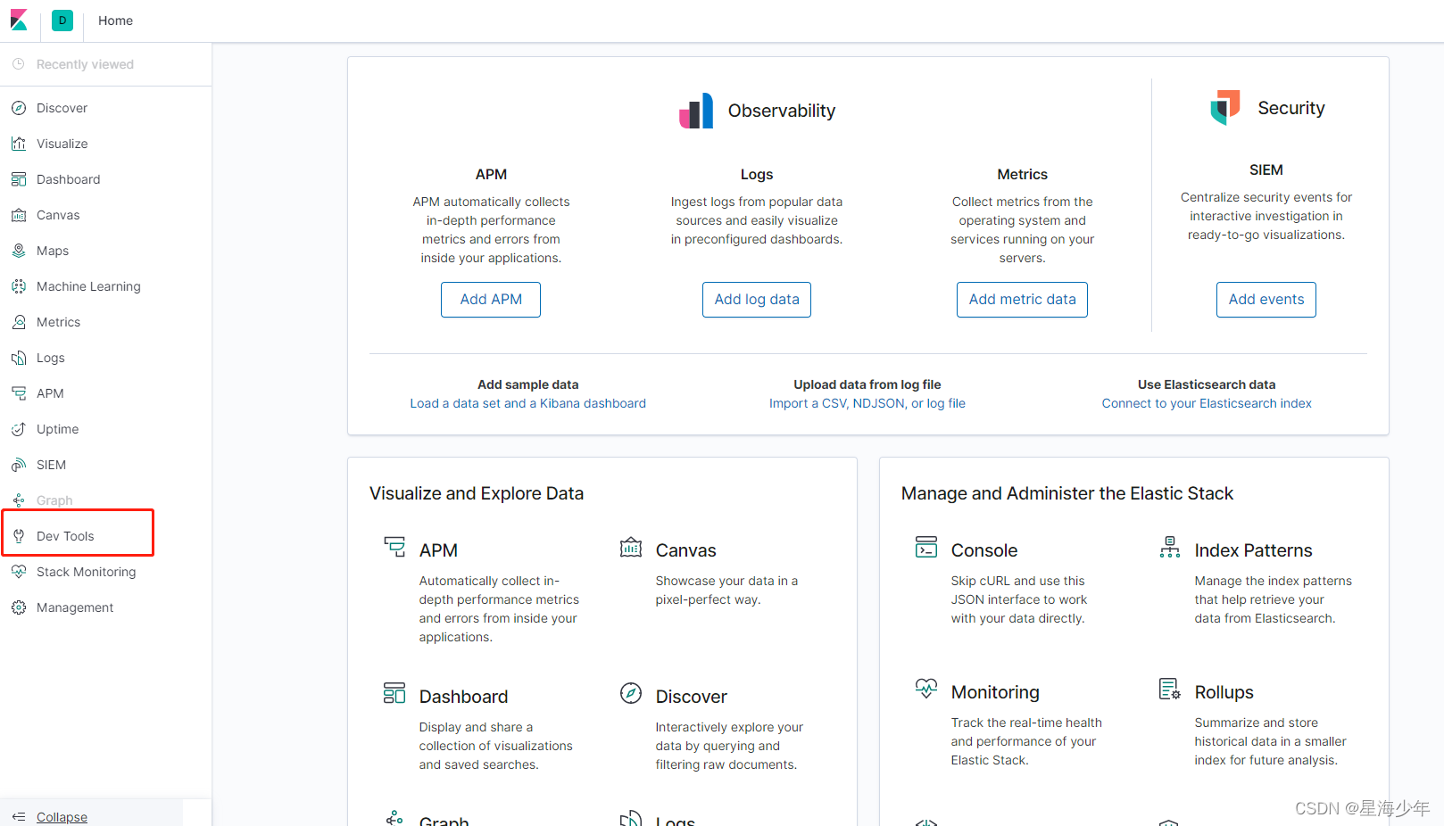Screen dimensions: 1444x826
Task: Click the Home breadcrumb
Action: coord(115,21)
